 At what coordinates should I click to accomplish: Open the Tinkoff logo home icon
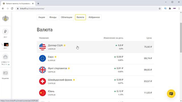coord(5,18)
